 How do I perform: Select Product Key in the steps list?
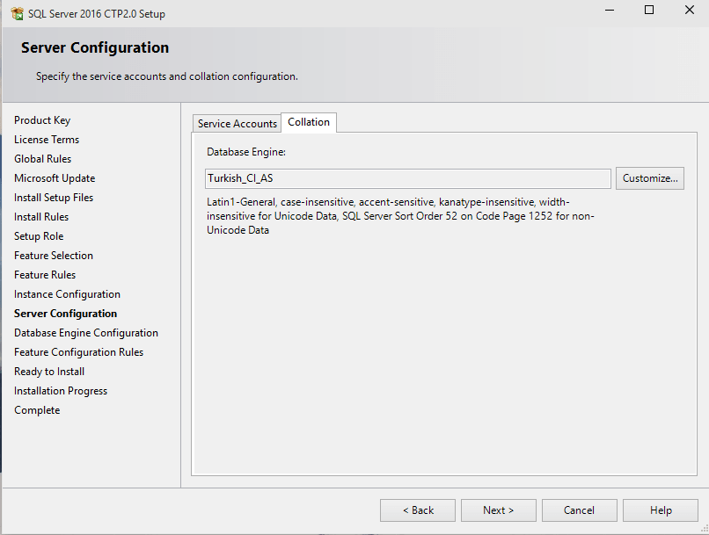click(x=42, y=120)
